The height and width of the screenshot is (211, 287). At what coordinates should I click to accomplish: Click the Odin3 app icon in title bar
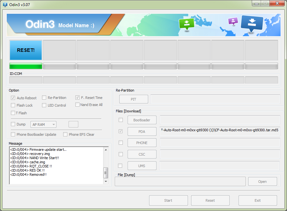click(x=5, y=4)
